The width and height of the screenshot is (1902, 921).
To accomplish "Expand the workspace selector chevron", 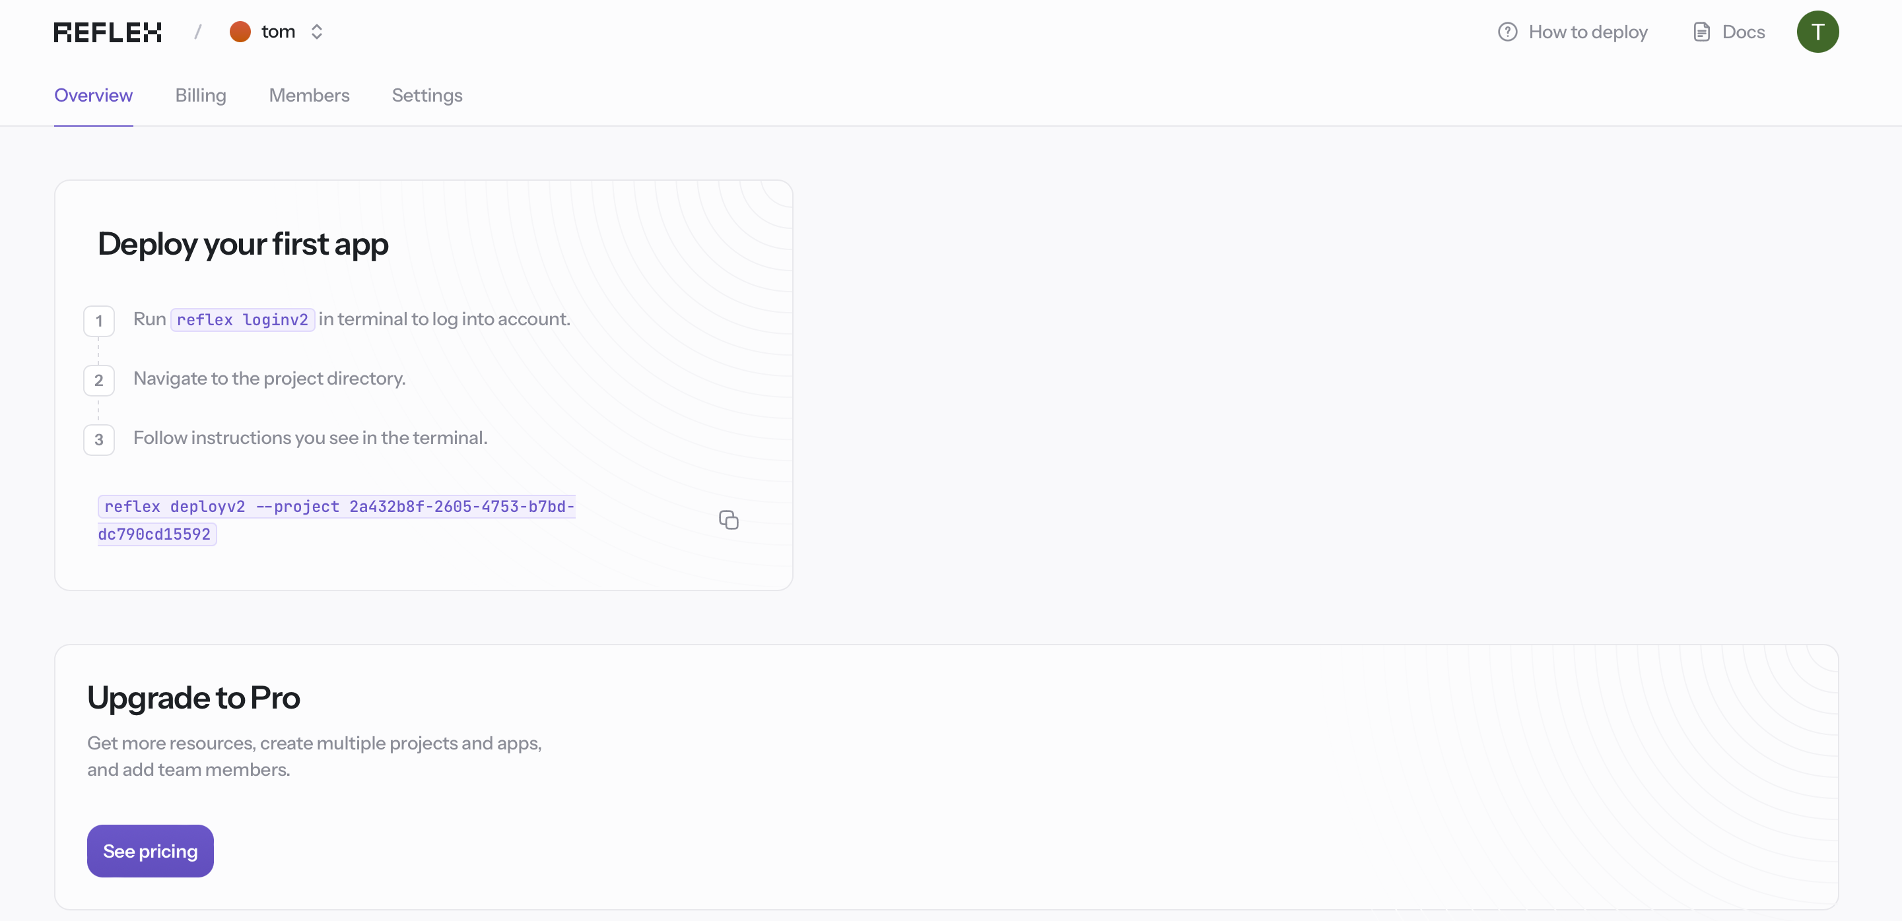I will click(317, 32).
